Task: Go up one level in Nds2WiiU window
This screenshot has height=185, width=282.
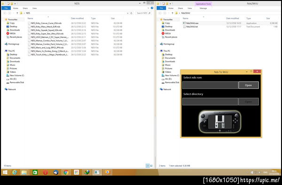Action: [x=172, y=13]
